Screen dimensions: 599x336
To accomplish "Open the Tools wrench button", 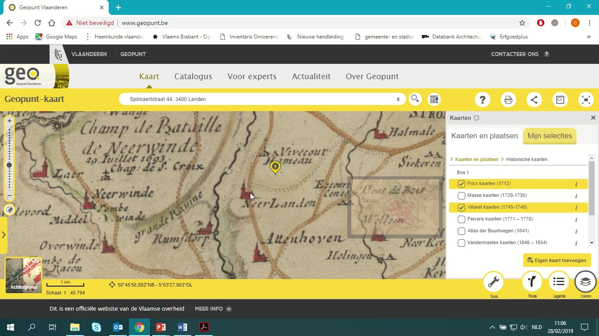I will (494, 282).
